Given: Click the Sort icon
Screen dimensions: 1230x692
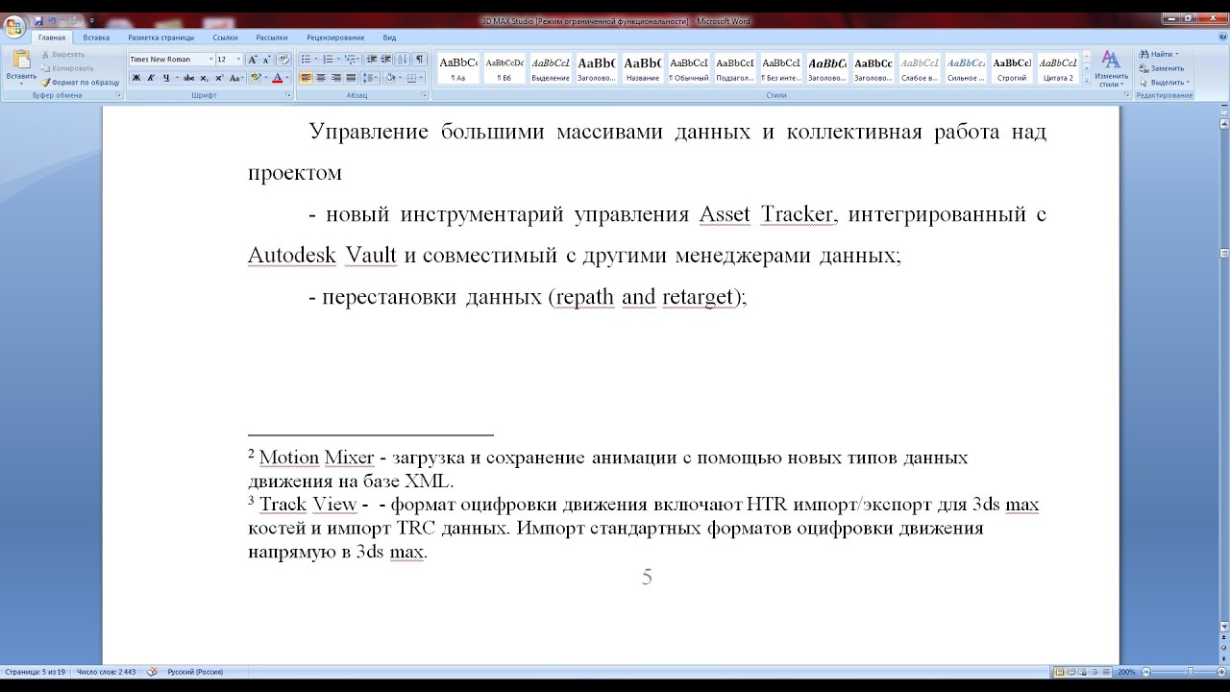Looking at the screenshot, I should [x=403, y=60].
